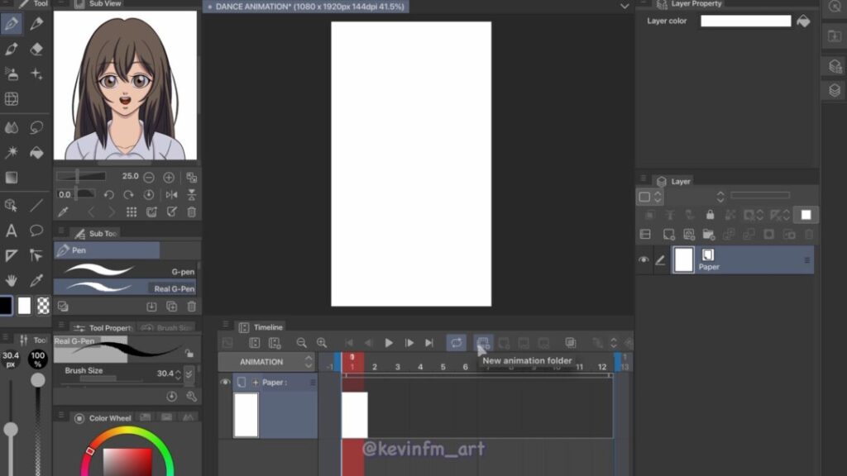Click the lock layer icon
Screen dimensions: 847x476
point(710,215)
